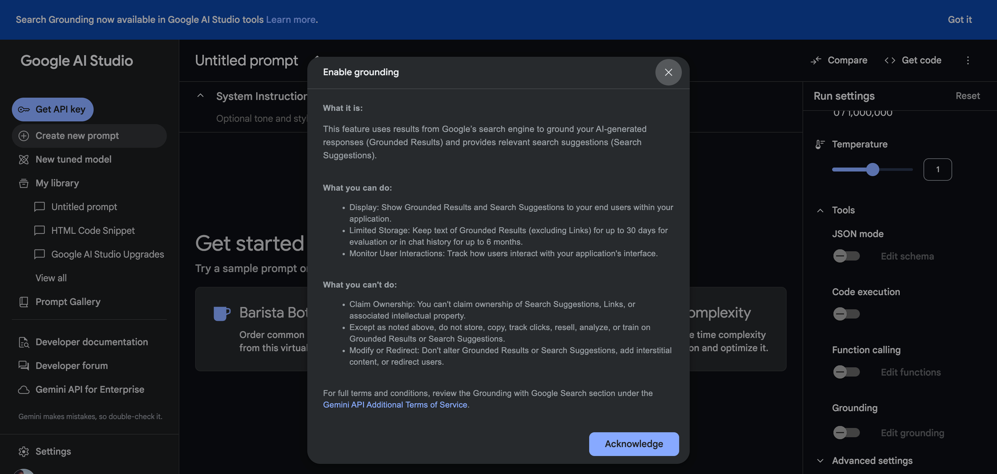Image resolution: width=997 pixels, height=474 pixels.
Task: Open Settings in the sidebar
Action: 53,451
